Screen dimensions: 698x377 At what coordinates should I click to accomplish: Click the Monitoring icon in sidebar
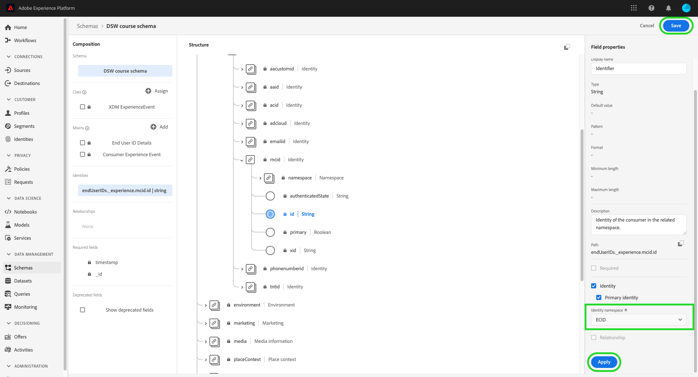tap(8, 307)
